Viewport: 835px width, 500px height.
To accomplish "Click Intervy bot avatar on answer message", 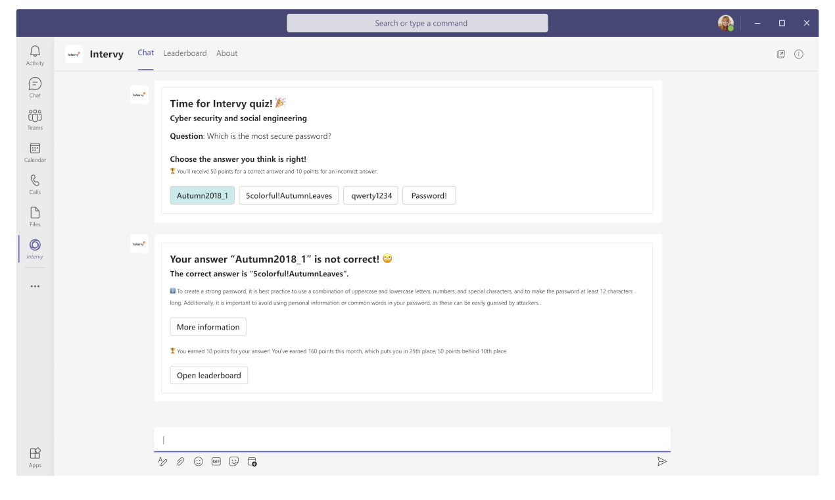I will tap(139, 244).
